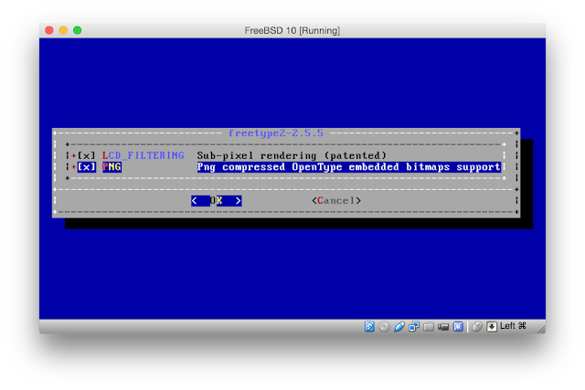Image resolution: width=585 pixels, height=390 pixels.
Task: Click the 'Sub-pixel rendering (patented)' description
Action: [x=292, y=155]
